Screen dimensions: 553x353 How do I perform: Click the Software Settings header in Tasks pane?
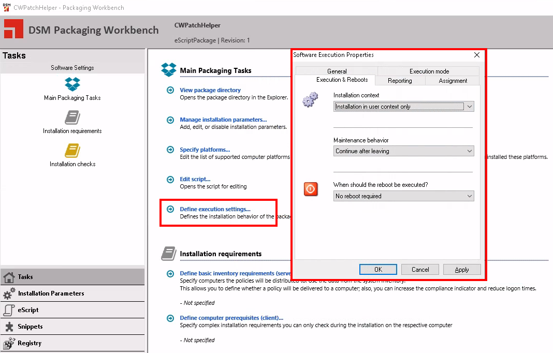(x=72, y=68)
